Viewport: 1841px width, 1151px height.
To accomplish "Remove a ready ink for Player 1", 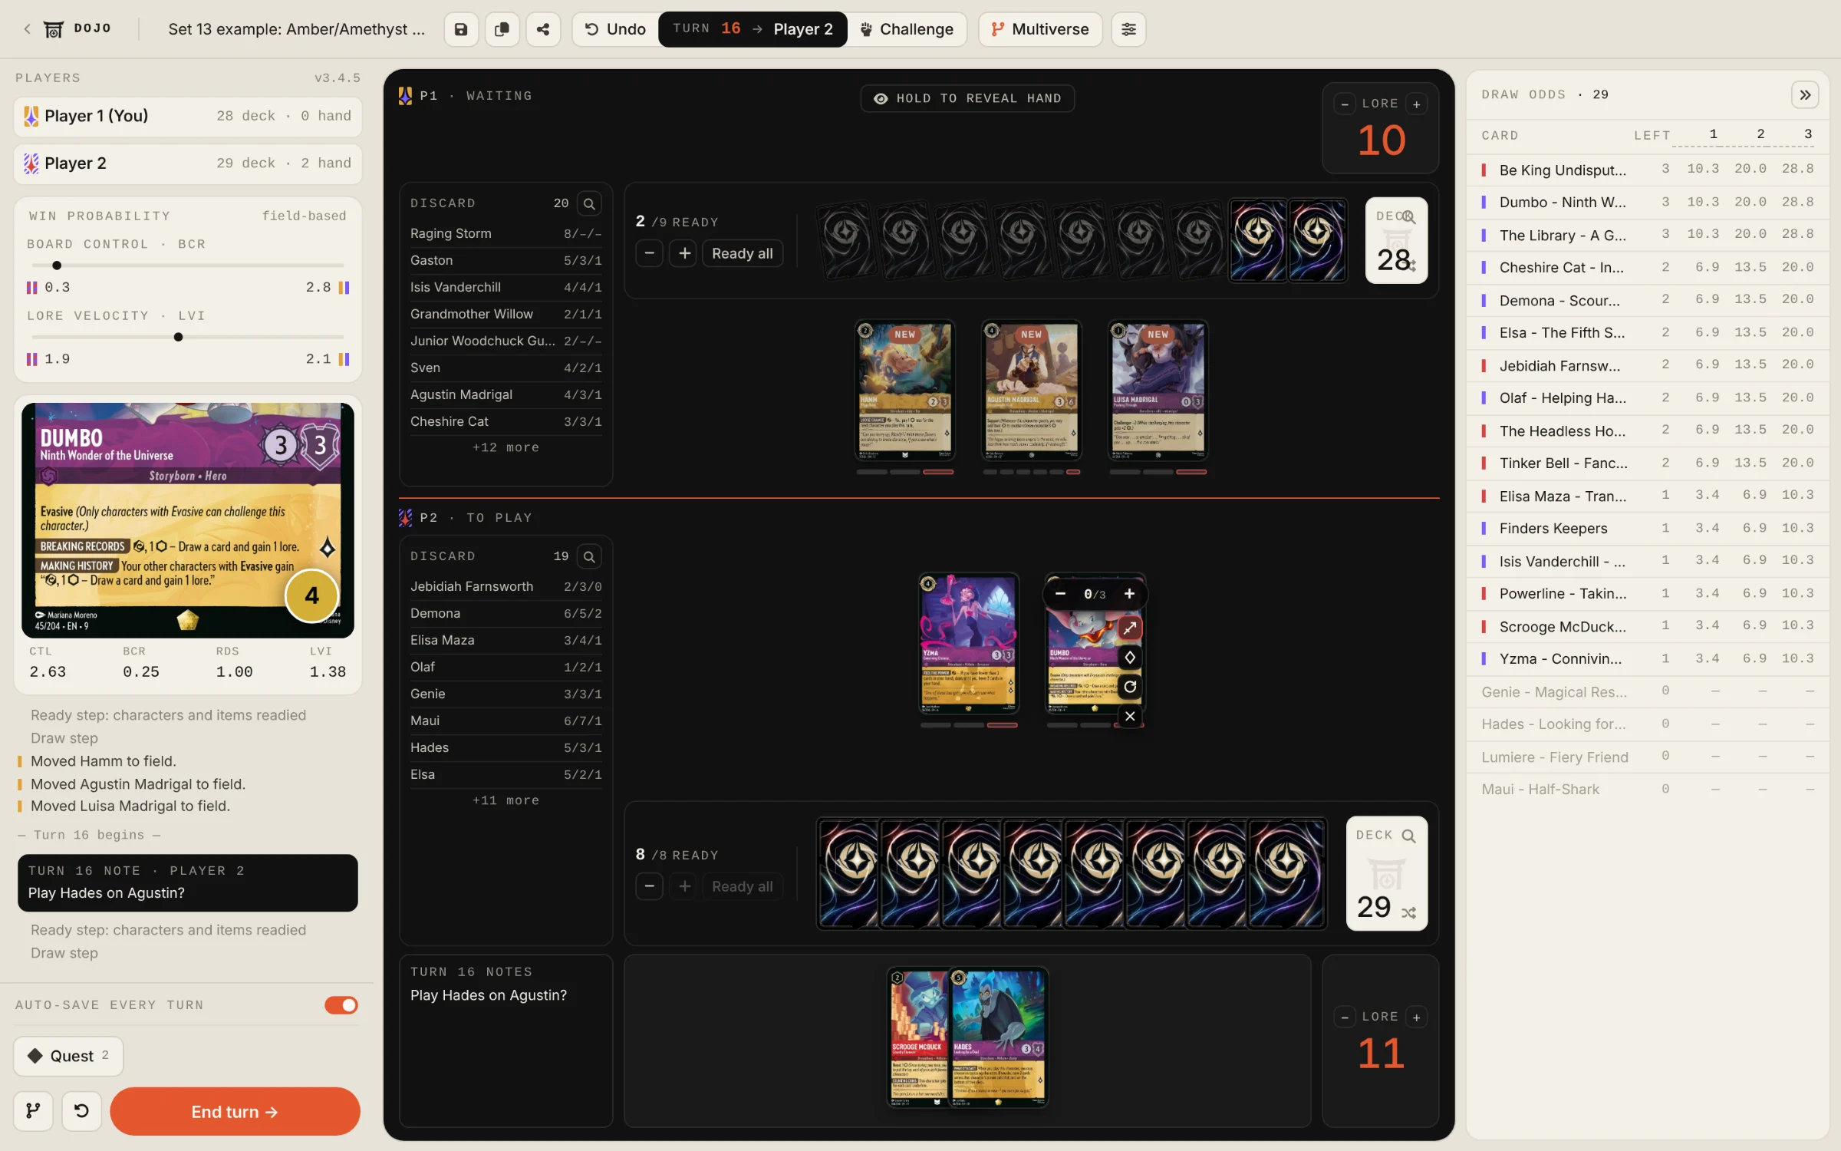I will click(x=650, y=253).
